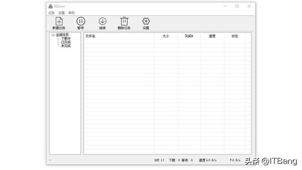The height and width of the screenshot is (170, 302).
Task: Sort by the 文件名 column header
Action: [x=119, y=36]
